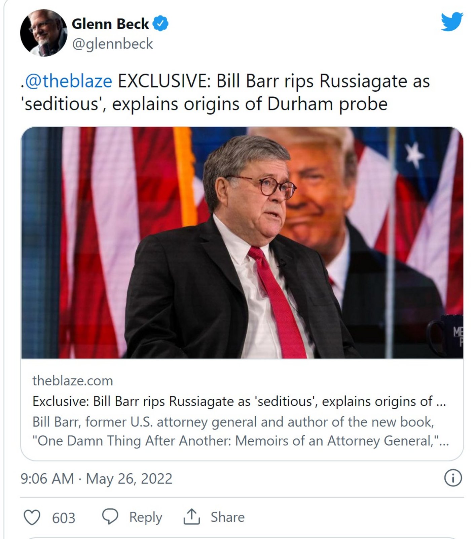
Task: Click the theblaze.com domain in the card
Action: (73, 381)
